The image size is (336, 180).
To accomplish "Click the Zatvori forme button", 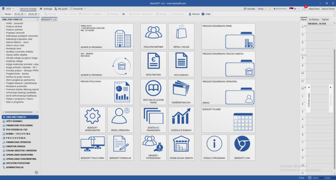I will pos(328,8).
